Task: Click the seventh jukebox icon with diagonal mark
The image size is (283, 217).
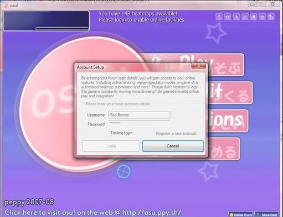Action: (x=271, y=17)
